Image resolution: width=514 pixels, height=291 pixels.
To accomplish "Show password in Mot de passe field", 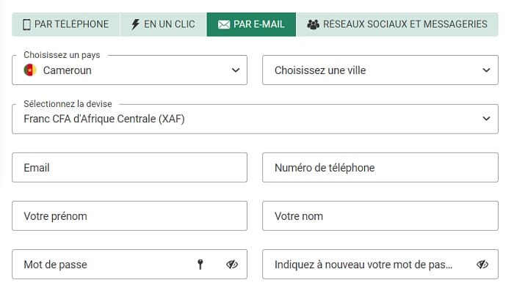I will 232,264.
